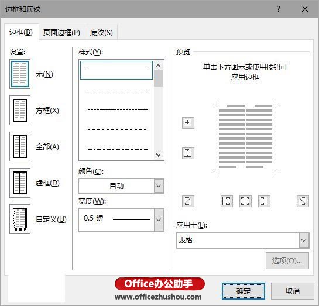Close the 边框和底纹 dialog
Image resolution: width=319 pixels, height=306 pixels.
coord(305,9)
